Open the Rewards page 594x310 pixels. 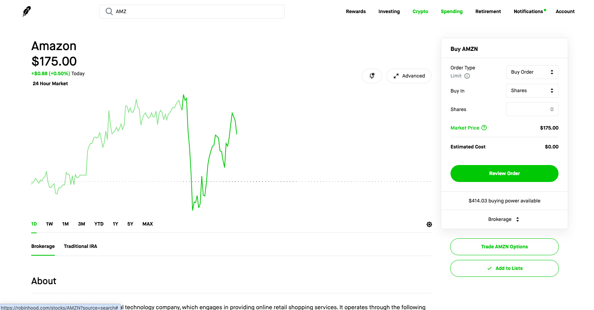tap(356, 12)
